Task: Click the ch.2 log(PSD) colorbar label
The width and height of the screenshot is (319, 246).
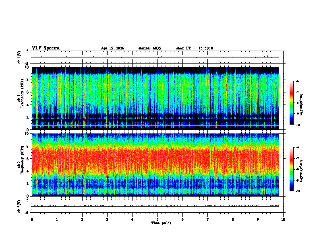Action: pyautogui.click(x=302, y=171)
